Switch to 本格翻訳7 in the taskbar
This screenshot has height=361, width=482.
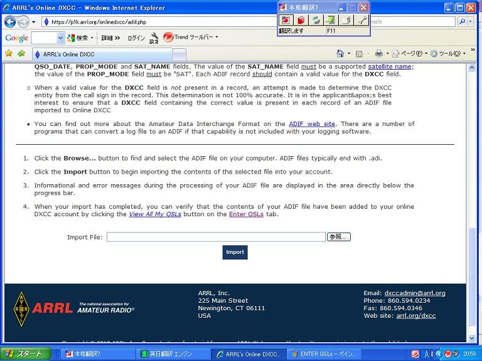coord(97,354)
